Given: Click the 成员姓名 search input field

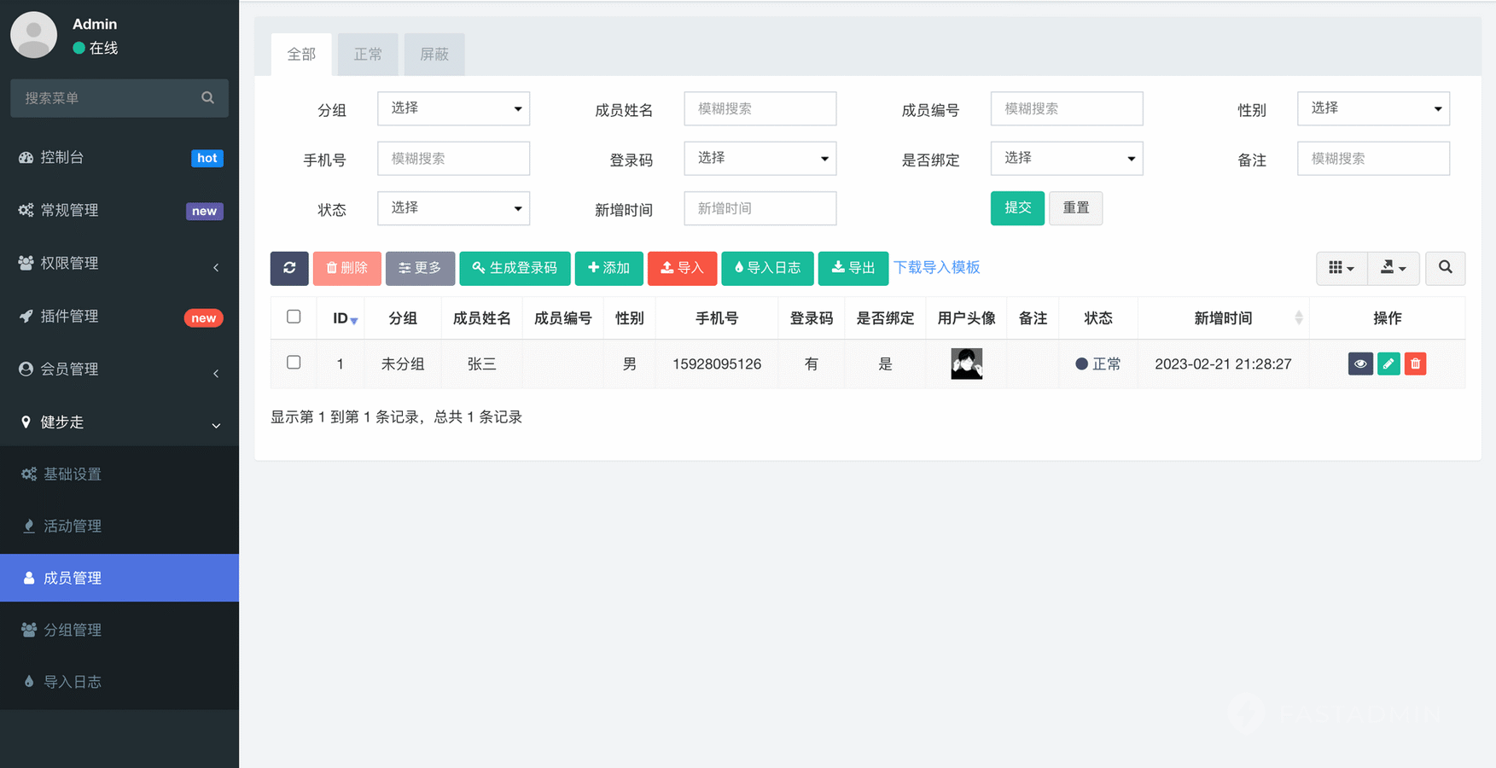Looking at the screenshot, I should [760, 108].
